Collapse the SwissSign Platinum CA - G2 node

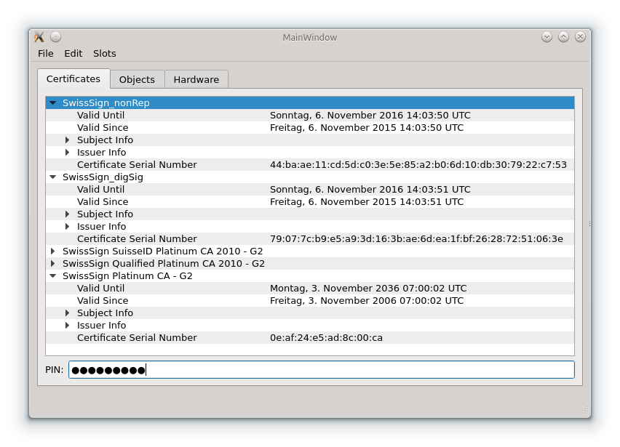coord(52,275)
